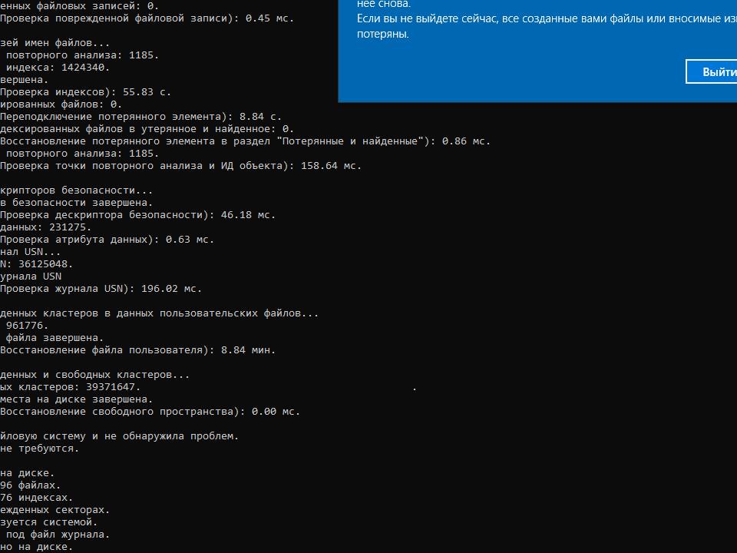Click text '961776.'
The width and height of the screenshot is (737, 553).
[x=27, y=326]
